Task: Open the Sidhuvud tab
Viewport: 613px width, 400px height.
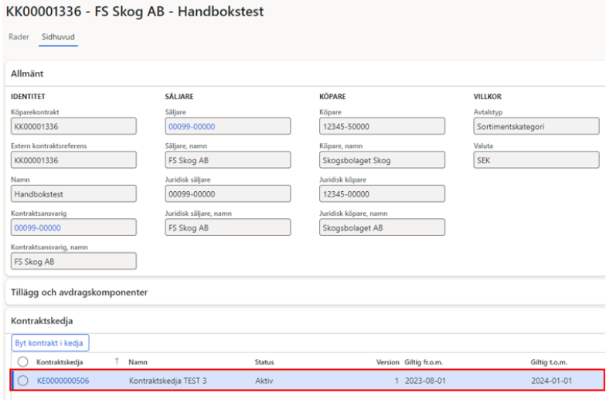Action: tap(58, 36)
